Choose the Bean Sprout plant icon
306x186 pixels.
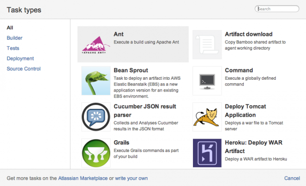coord(96,81)
